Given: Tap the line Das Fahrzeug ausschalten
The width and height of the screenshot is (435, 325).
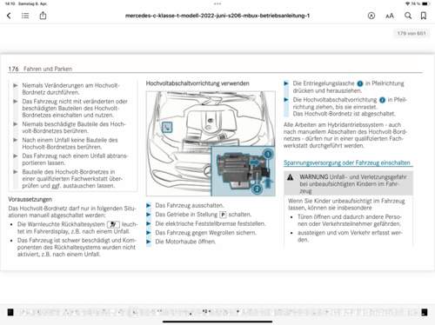Looking at the screenshot, I should [x=190, y=205].
